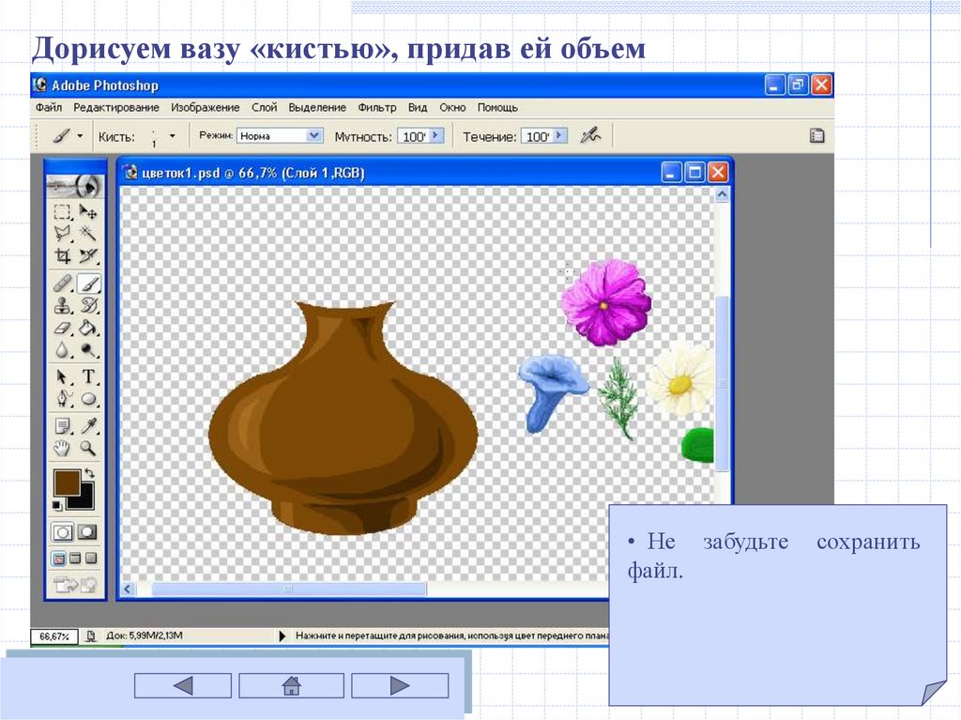Select the Path Selection arrow tool
Screen dimensions: 961x720
pos(62,376)
